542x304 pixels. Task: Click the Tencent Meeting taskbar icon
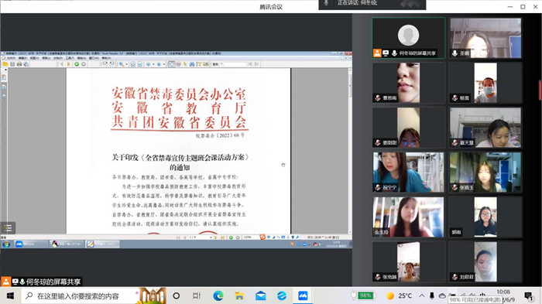[303, 295]
